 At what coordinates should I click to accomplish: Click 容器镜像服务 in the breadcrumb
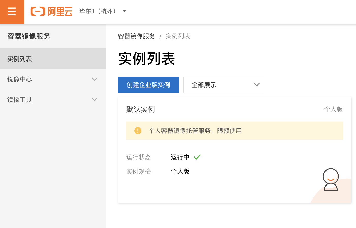pos(137,36)
